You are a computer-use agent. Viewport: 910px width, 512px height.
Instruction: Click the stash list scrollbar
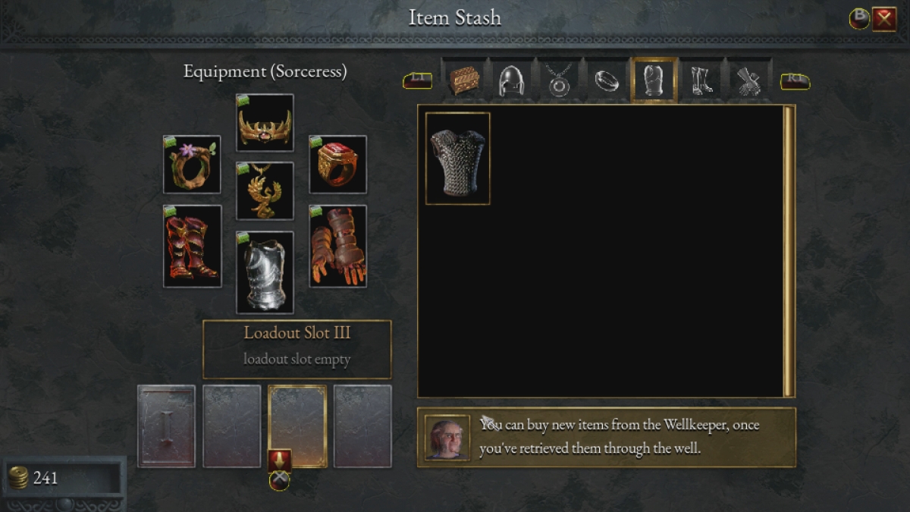click(789, 251)
